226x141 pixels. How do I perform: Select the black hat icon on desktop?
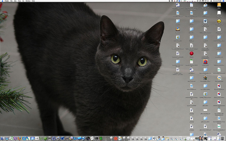click(205, 77)
